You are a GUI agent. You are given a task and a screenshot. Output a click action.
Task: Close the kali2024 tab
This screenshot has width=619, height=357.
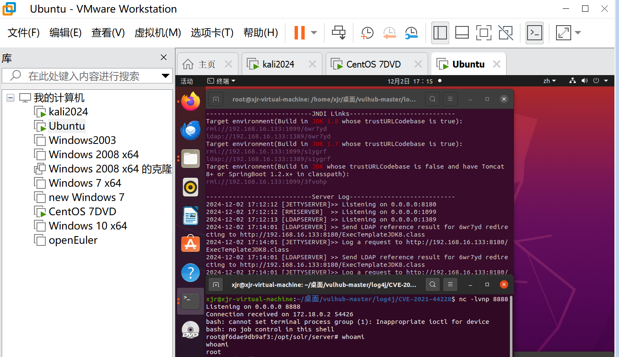click(312, 64)
